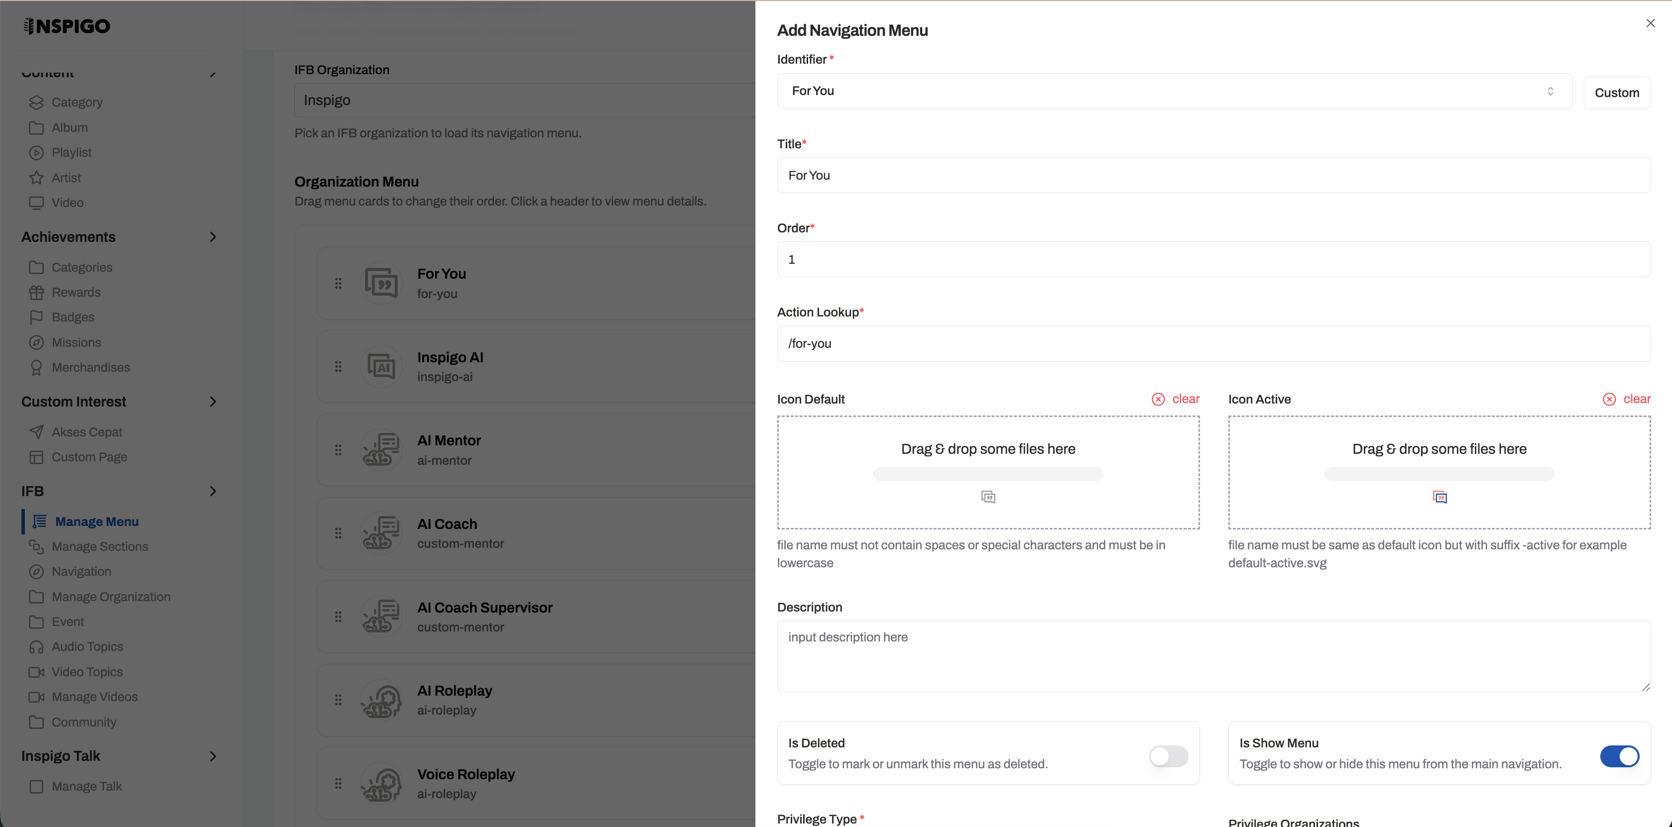Click the Playlist play-circle icon

click(x=36, y=153)
